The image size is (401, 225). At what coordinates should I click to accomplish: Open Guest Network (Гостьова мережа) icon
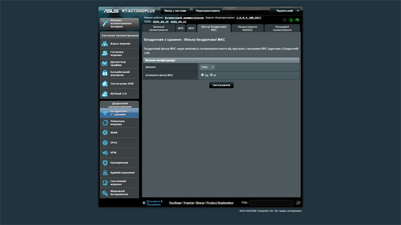[x=105, y=53]
